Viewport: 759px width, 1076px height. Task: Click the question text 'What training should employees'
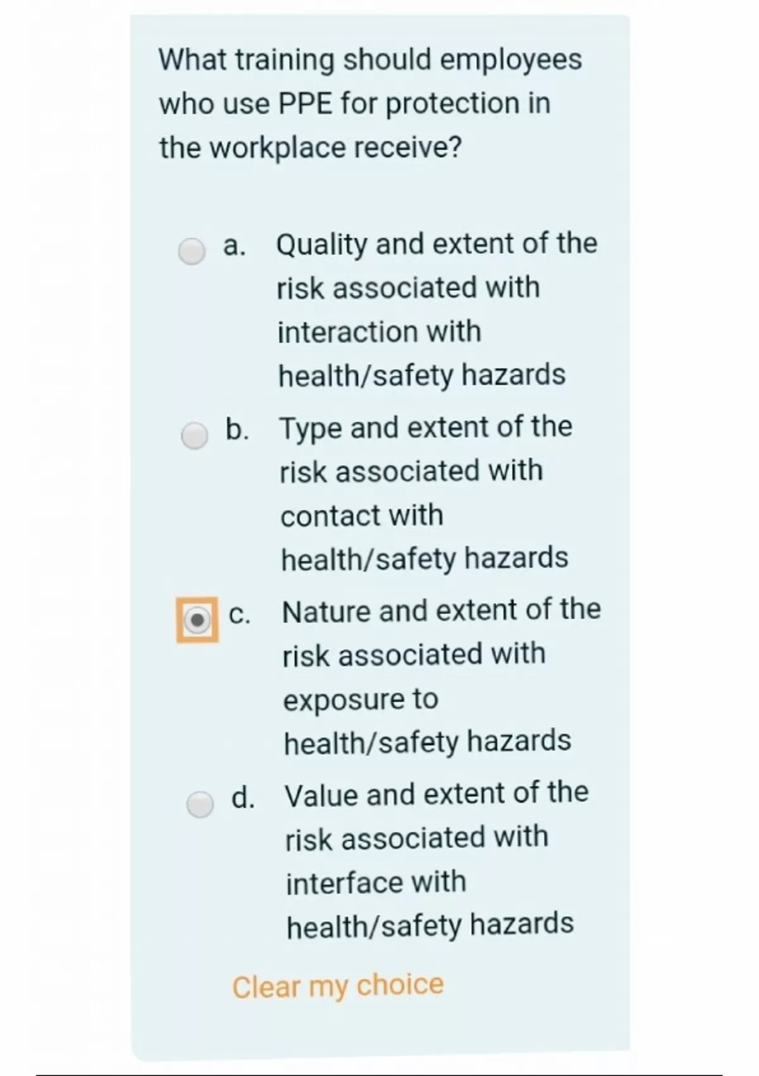[370, 59]
